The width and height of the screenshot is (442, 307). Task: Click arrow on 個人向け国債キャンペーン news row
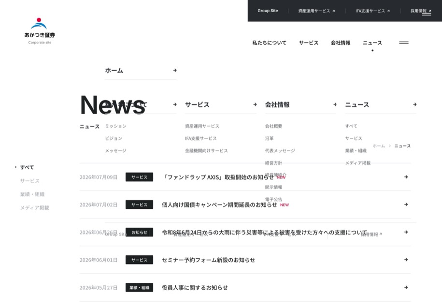click(x=406, y=205)
